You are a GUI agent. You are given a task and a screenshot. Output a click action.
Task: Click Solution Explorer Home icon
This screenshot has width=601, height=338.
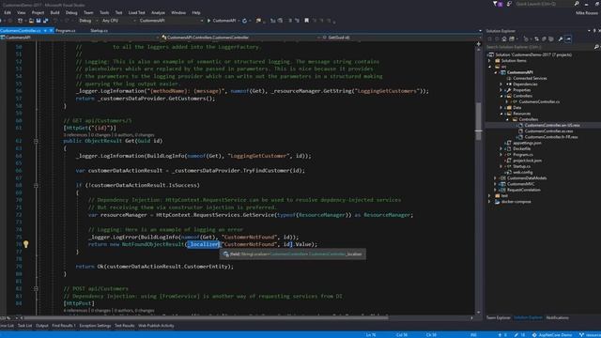pos(504,39)
